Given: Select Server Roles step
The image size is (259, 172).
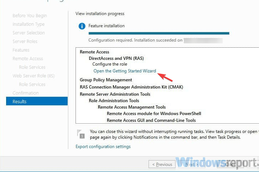Looking at the screenshot, I should click(25, 41).
